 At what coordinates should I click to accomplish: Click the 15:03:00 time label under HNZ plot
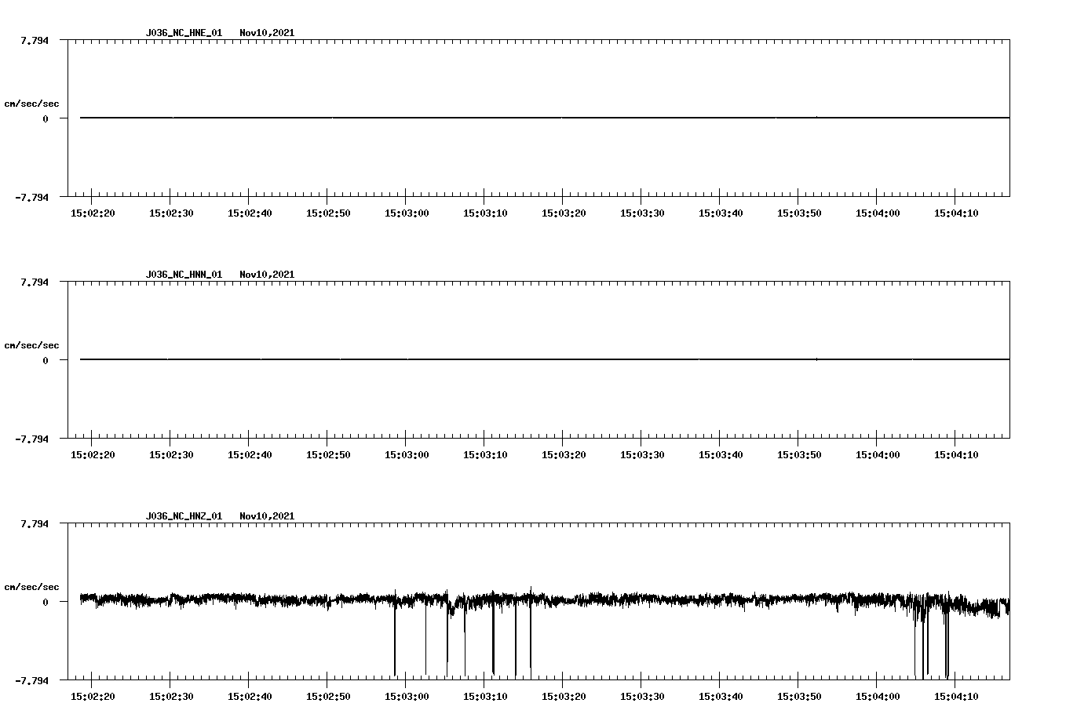click(x=407, y=697)
